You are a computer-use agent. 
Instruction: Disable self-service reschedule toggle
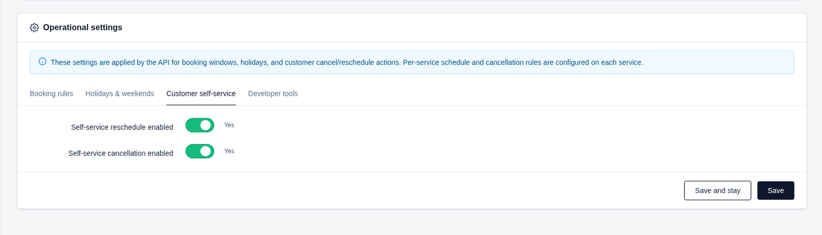(200, 125)
